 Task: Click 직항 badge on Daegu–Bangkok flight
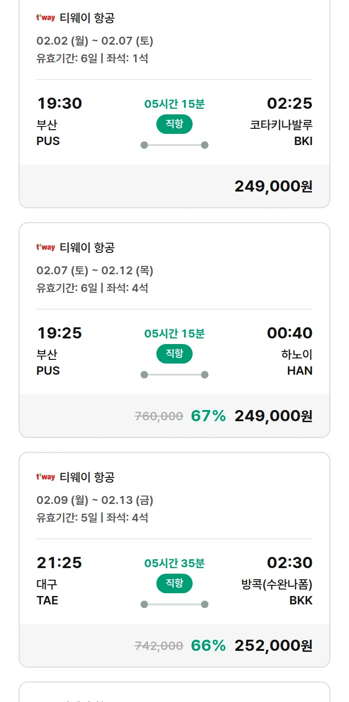[x=174, y=583]
